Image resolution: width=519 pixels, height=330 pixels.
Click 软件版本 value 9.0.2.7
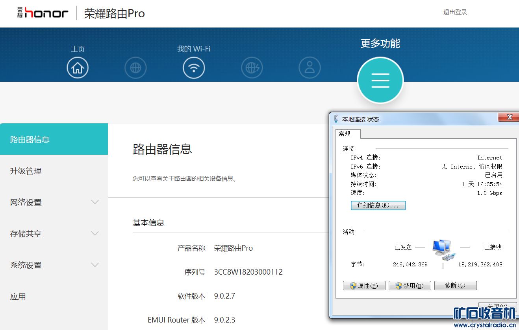[x=224, y=296]
